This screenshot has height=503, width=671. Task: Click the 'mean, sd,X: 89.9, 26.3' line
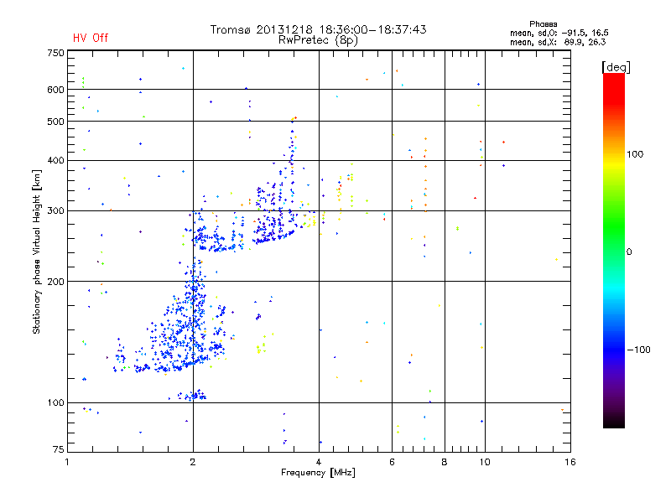coord(558,42)
